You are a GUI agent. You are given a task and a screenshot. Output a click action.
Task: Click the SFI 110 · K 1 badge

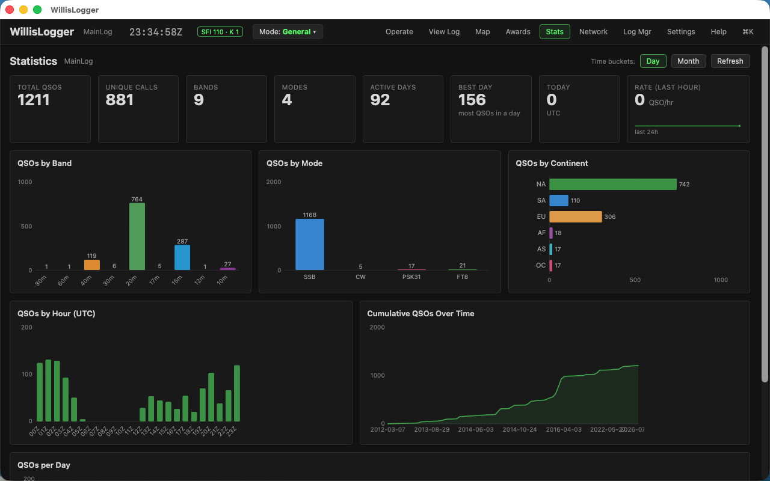pos(220,32)
